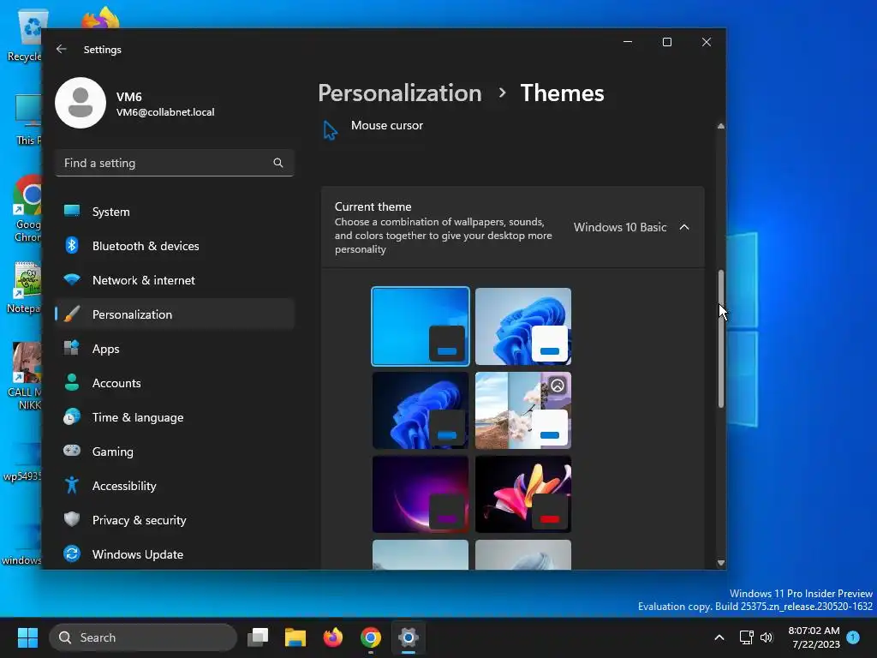Viewport: 877px width, 658px height.
Task: Click the Mouse cursor pointer icon
Action: click(331, 131)
